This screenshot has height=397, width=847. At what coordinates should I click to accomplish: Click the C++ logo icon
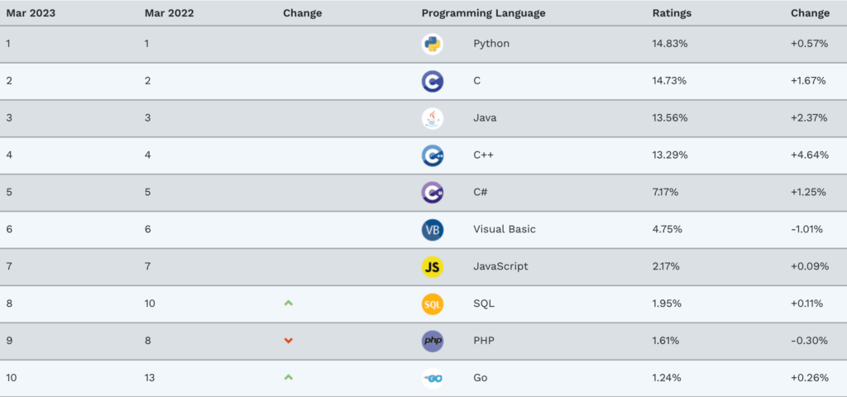pyautogui.click(x=432, y=155)
